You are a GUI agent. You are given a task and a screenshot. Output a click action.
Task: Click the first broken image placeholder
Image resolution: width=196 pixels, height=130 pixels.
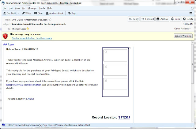pyautogui.click(x=115, y=55)
